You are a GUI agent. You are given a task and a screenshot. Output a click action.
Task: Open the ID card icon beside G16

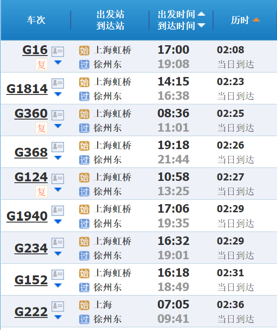pyautogui.click(x=58, y=51)
